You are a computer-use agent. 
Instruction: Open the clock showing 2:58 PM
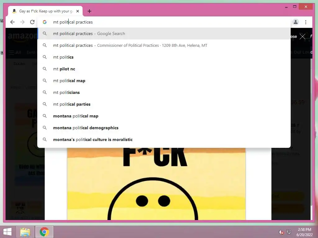click(304, 232)
